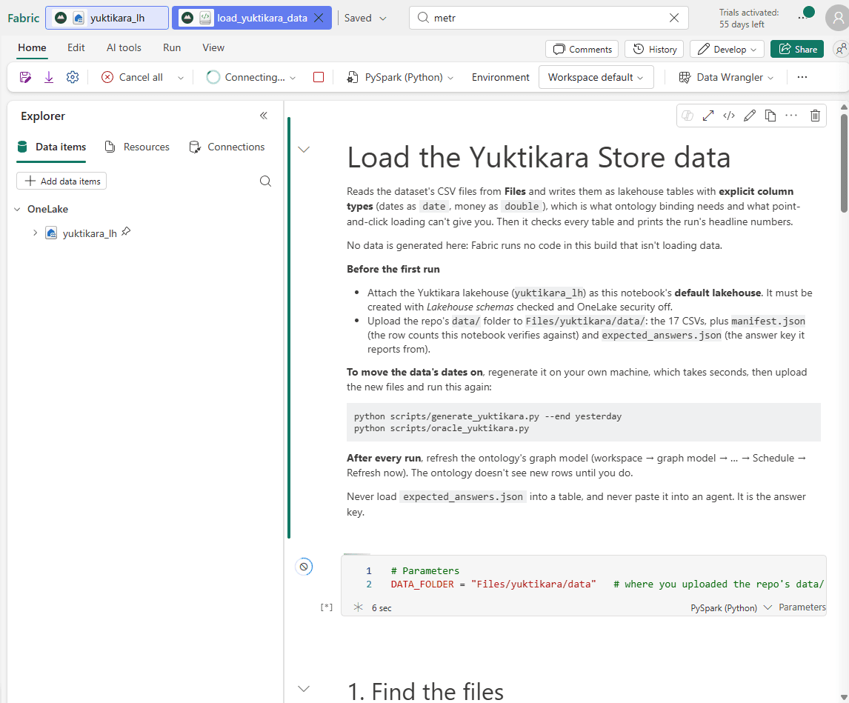Open the notifications ellipsis with green dot
This screenshot has width=849, height=703.
click(x=805, y=15)
